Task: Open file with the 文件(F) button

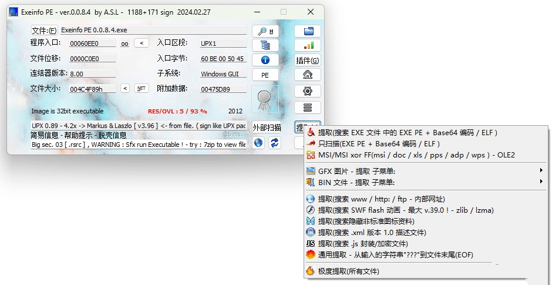Action: coord(44,30)
